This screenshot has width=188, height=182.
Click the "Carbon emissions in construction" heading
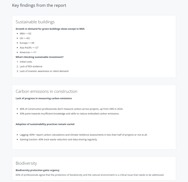pos(46,91)
